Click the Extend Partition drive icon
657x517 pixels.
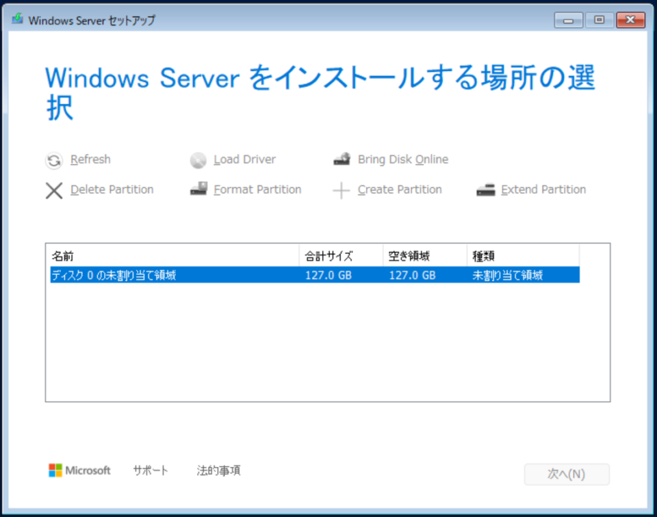point(486,190)
